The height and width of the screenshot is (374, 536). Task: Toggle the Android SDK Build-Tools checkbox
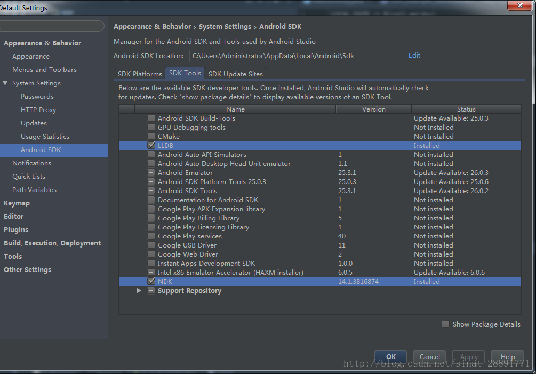pos(151,118)
